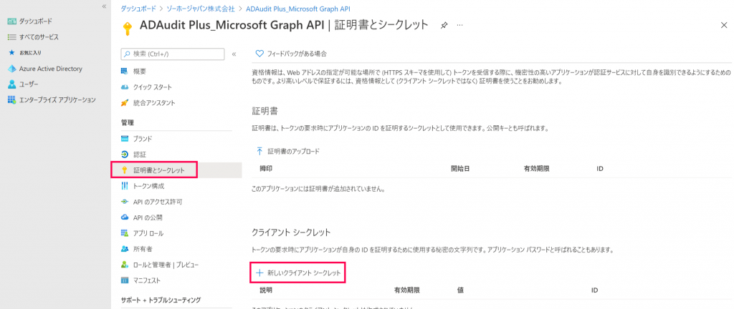
Task: Open すべてのサービス in sidebar
Action: point(39,37)
